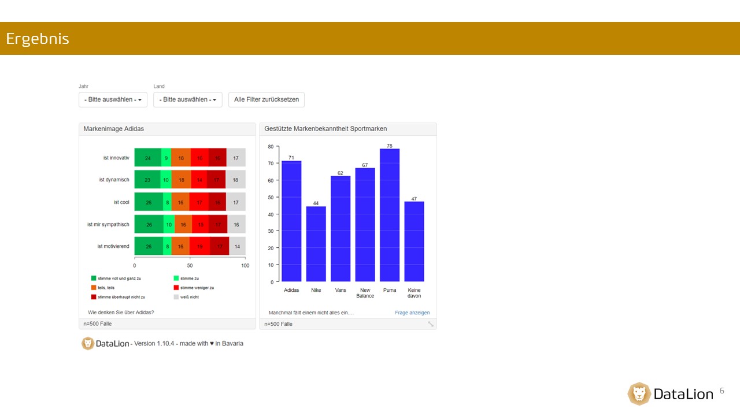Screen dimensions: 740x416
Task: Click the Frage anzeigen link
Action: coord(412,313)
